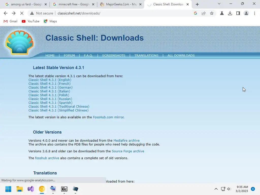Open the window-logo app icon right of 7-Zip
The image size is (260, 195).
(75, 189)
